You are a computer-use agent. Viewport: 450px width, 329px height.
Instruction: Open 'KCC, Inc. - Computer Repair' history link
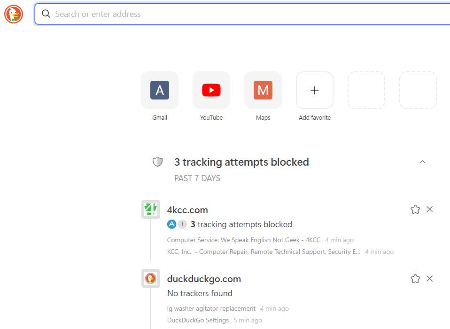[x=264, y=252]
